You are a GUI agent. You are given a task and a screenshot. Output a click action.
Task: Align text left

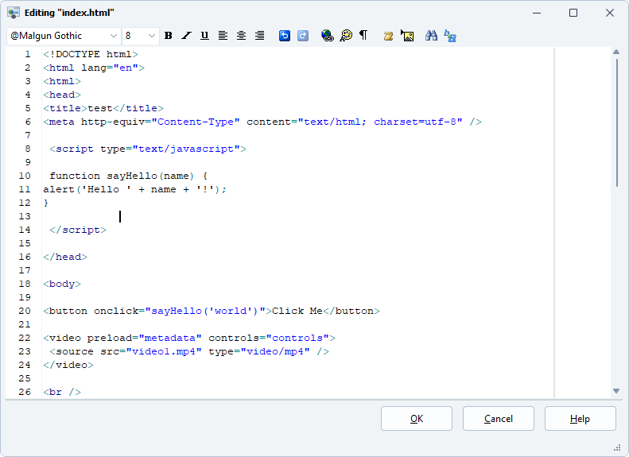(x=223, y=36)
